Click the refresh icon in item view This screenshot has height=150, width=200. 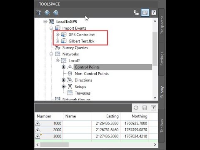pyautogui.click(x=136, y=107)
